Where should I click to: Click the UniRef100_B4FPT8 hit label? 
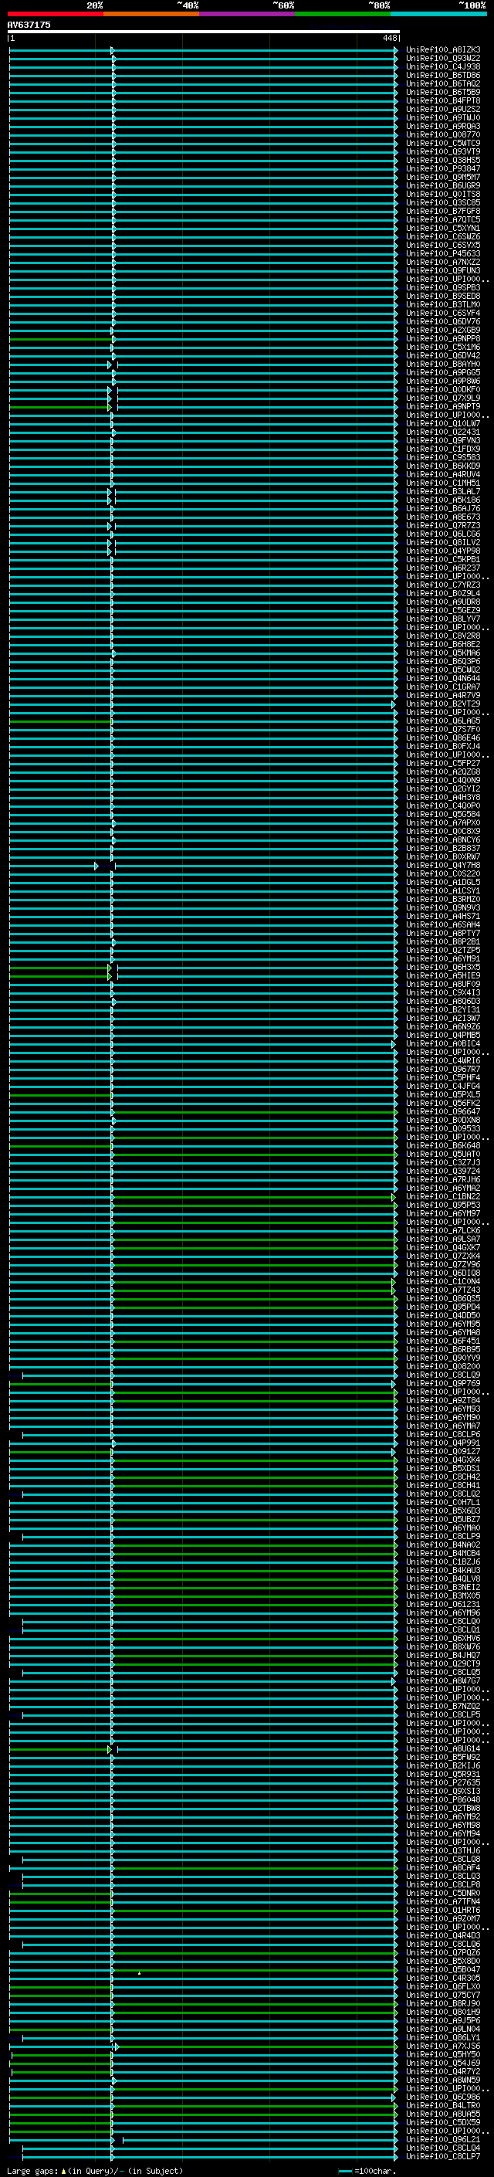pyautogui.click(x=443, y=100)
